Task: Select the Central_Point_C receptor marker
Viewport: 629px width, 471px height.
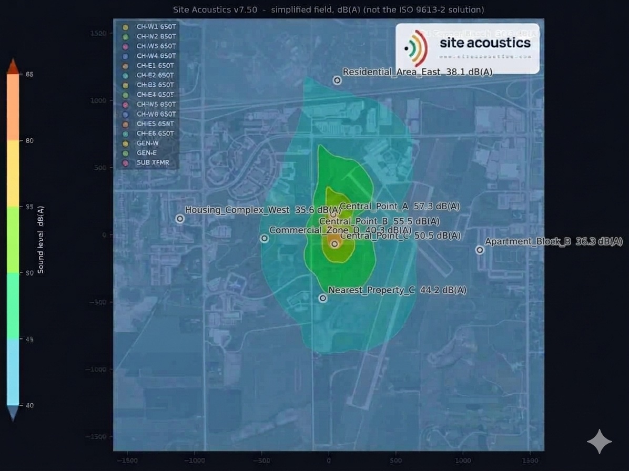Action: [334, 244]
